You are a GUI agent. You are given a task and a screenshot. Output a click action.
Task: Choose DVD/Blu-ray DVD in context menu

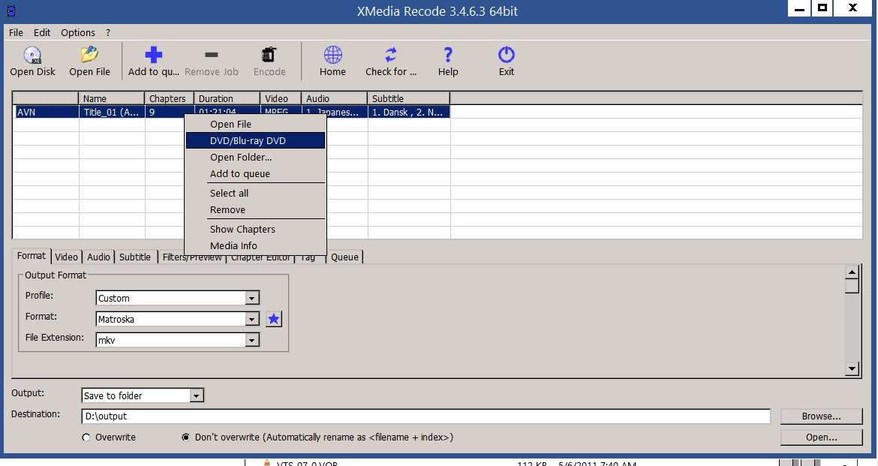255,140
